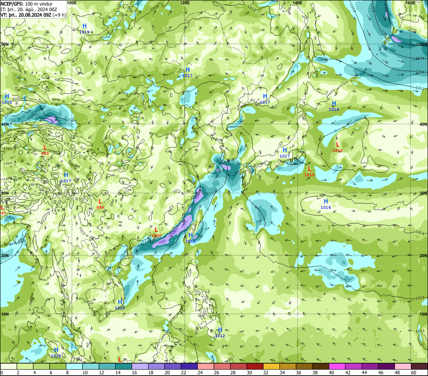This screenshot has height=376, width=428.
Task: Select the IT initialization time line 00Z
Action: 29,9
